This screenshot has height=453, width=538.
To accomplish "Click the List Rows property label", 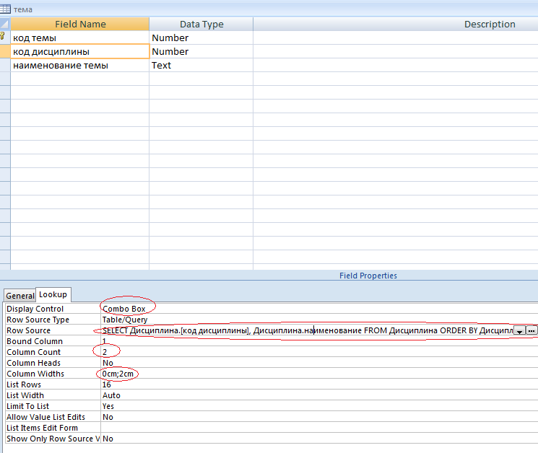I will click(x=24, y=384).
